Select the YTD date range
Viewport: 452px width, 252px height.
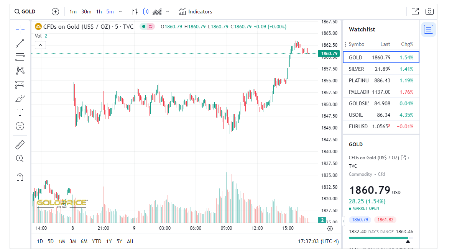97,241
